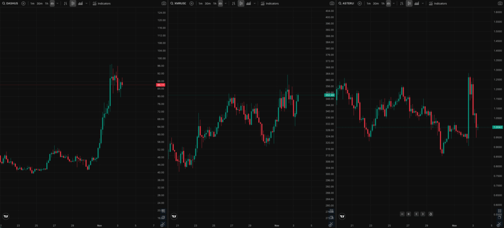The image size is (504, 228).
Task: Expand chart style dropdown on the XMR chart
Action: coord(254,3)
